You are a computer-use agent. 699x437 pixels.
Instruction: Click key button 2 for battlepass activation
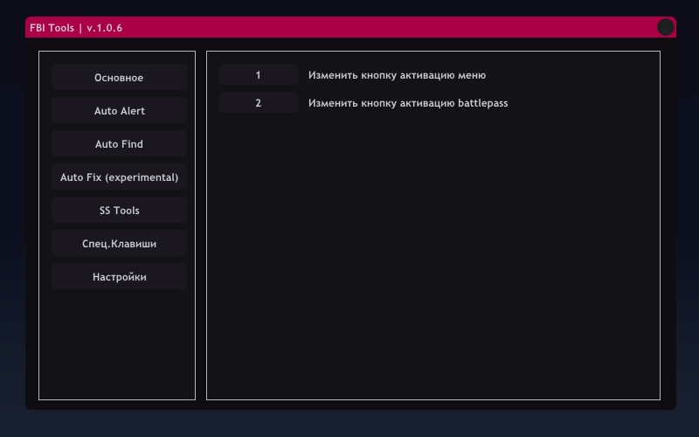click(259, 103)
